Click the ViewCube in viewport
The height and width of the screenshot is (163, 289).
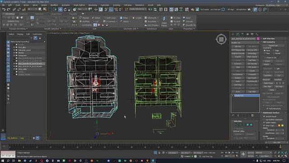(221, 39)
